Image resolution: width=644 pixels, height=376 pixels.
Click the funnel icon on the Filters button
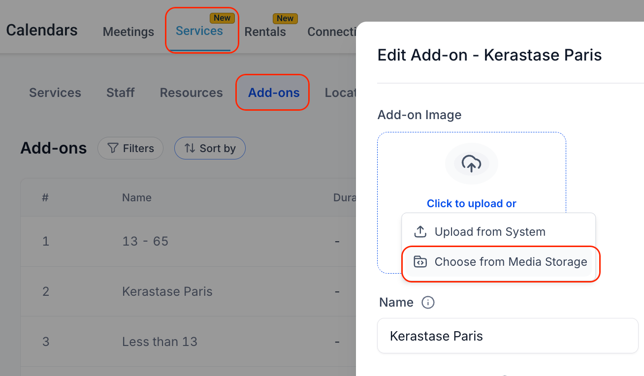click(113, 148)
